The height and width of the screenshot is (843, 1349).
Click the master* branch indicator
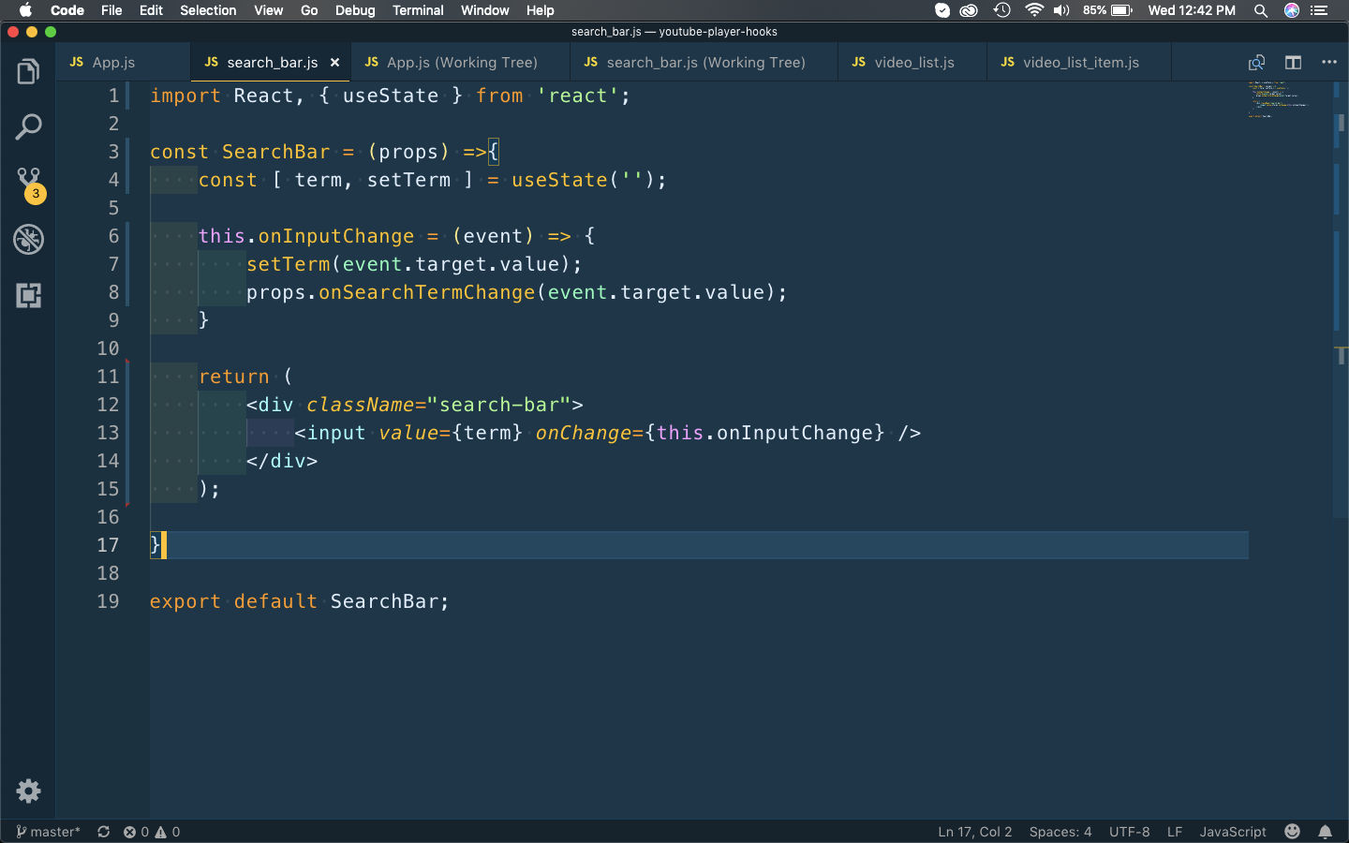click(48, 832)
